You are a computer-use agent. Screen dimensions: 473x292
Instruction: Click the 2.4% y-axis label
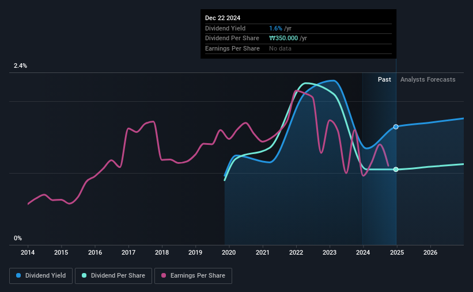(20, 66)
